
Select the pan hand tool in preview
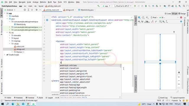point(179,72)
